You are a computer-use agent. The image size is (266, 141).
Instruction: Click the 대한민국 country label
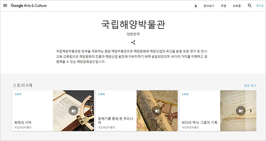[133, 34]
